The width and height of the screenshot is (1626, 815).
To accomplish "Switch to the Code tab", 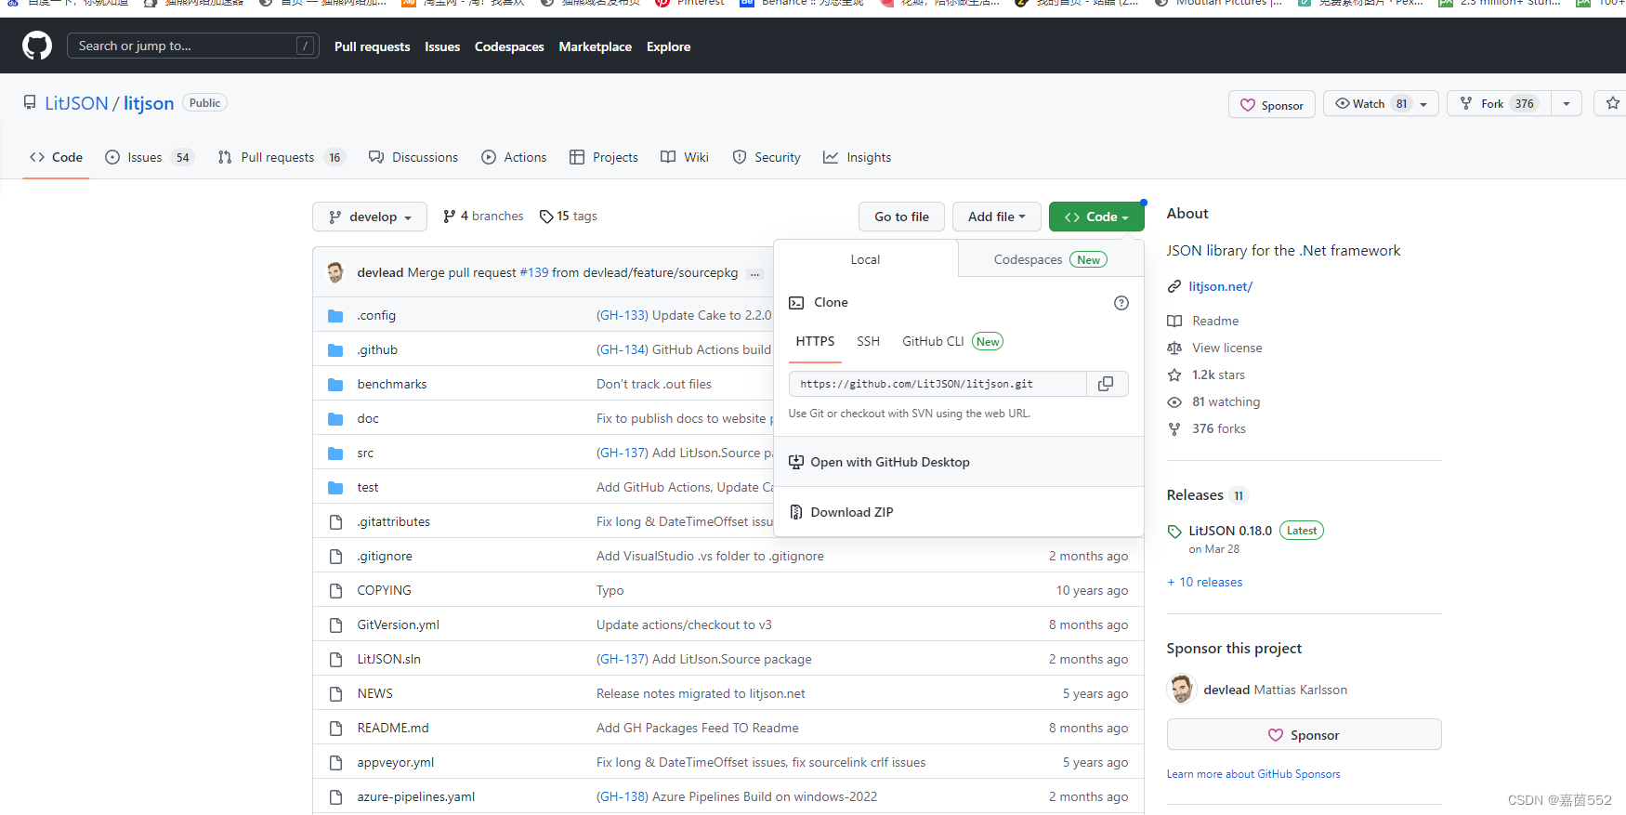I will coord(56,157).
